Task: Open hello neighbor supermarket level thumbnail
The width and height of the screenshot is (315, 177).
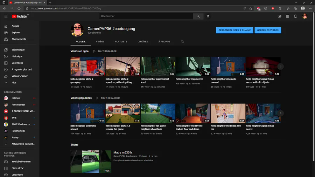Action: coord(158,66)
